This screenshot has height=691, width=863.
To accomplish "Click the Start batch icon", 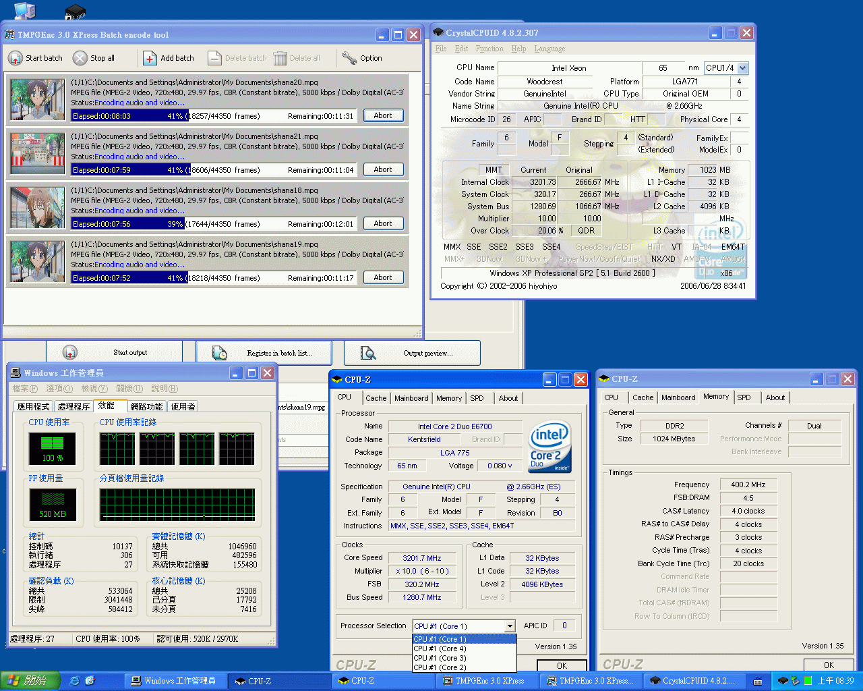I will click(16, 59).
